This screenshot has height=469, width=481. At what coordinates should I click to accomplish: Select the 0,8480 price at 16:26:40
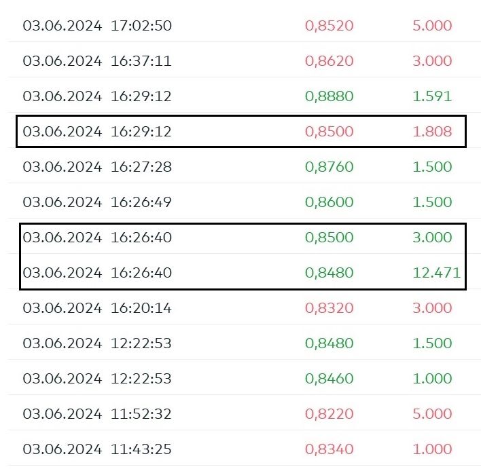[x=329, y=273]
